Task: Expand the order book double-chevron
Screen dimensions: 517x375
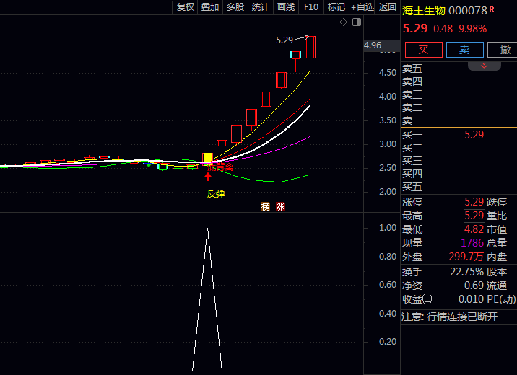Action: [x=484, y=66]
